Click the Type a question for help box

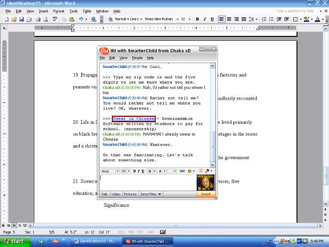(297, 11)
